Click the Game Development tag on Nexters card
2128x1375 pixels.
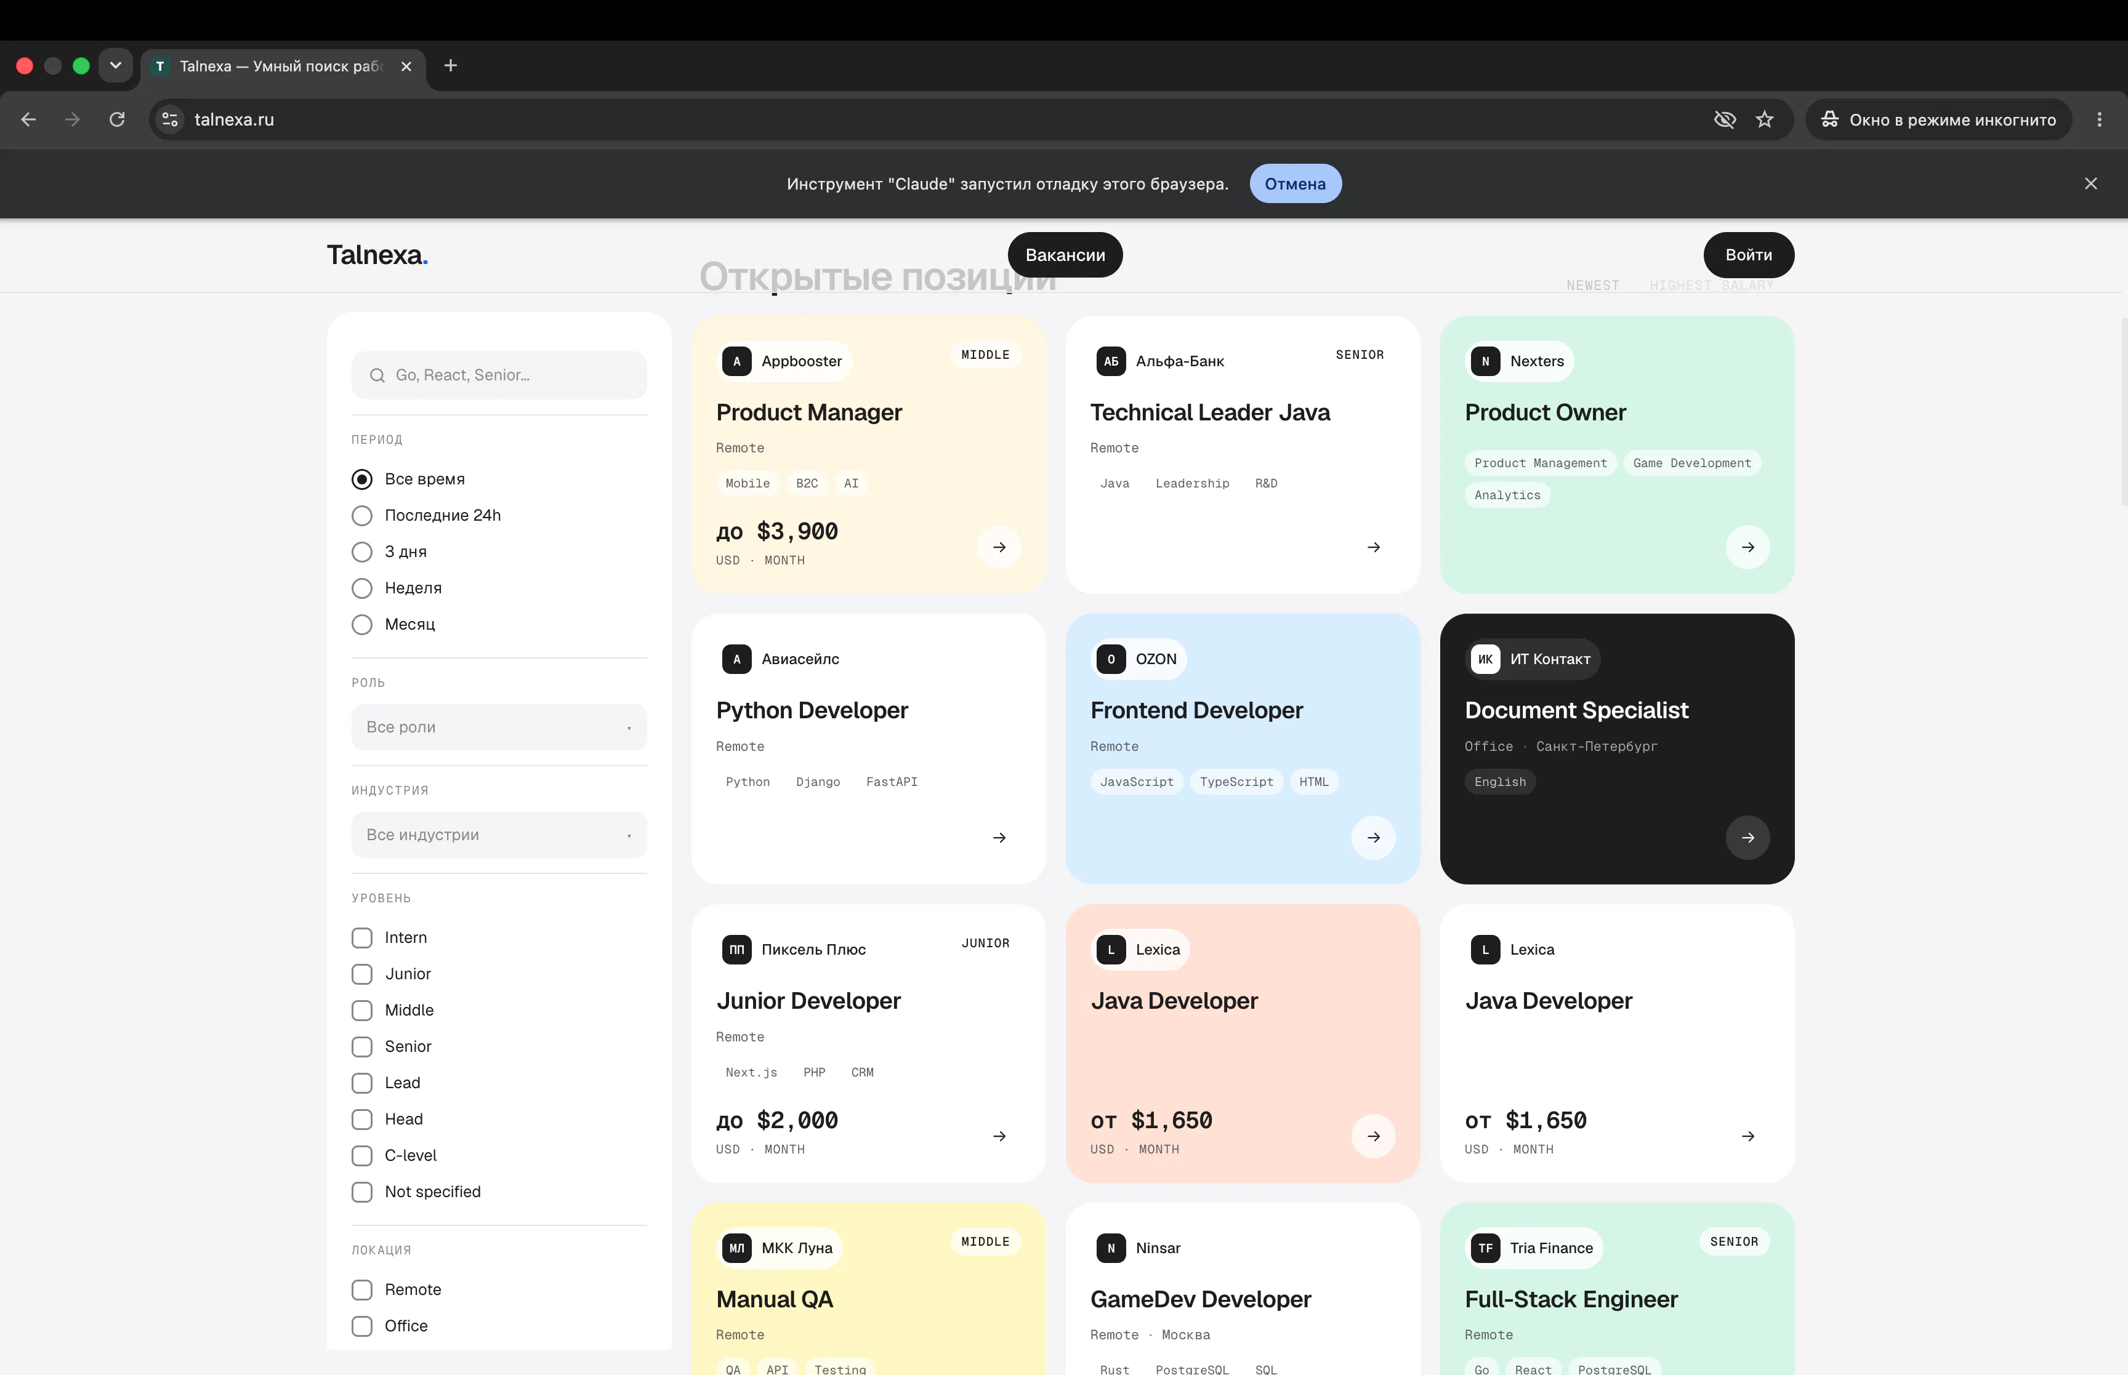1691,463
